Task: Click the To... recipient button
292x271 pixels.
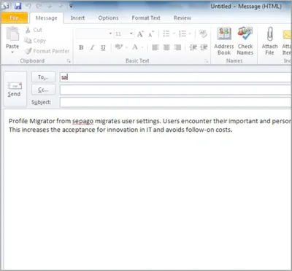Action: 43,77
